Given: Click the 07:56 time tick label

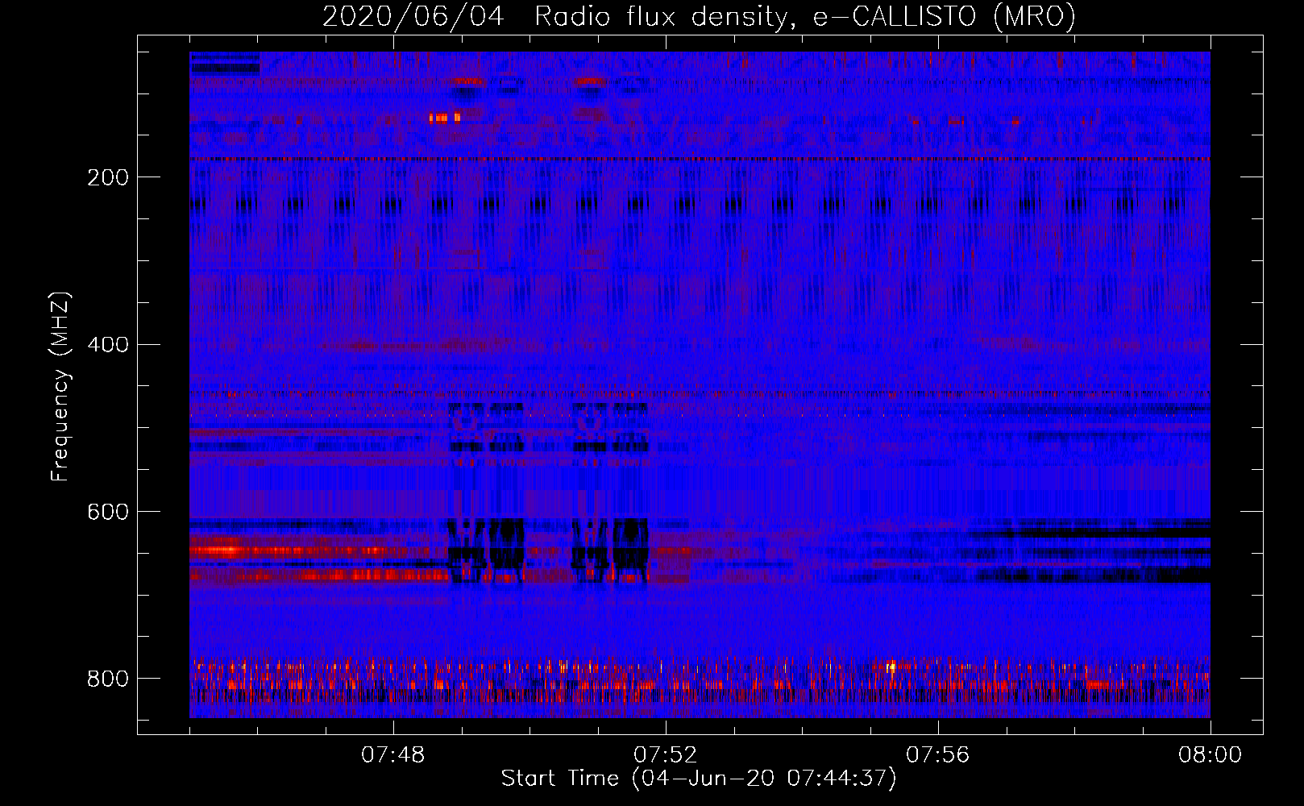Looking at the screenshot, I should [938, 755].
